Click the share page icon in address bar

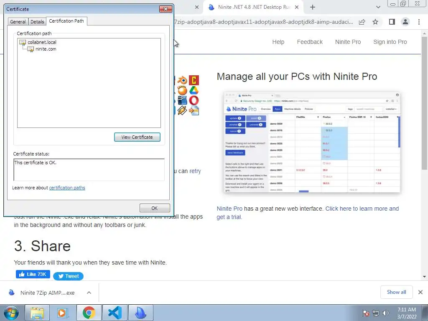point(362,22)
